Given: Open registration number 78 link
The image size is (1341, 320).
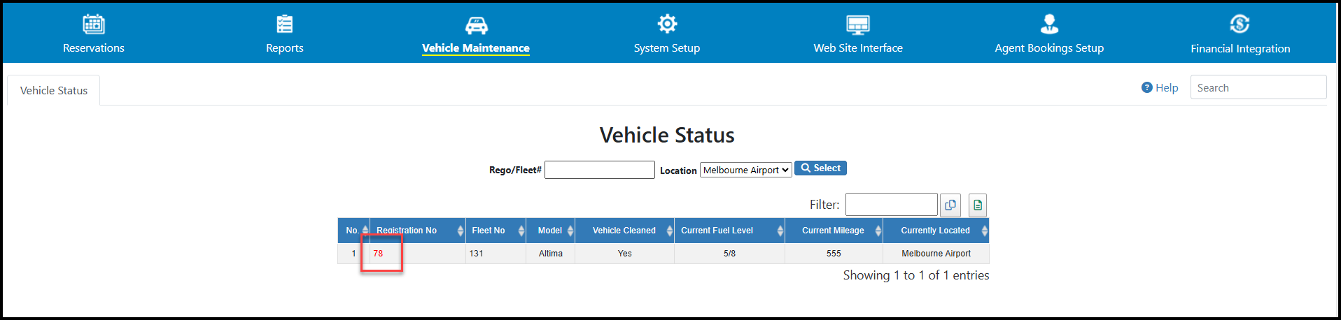Looking at the screenshot, I should 378,254.
